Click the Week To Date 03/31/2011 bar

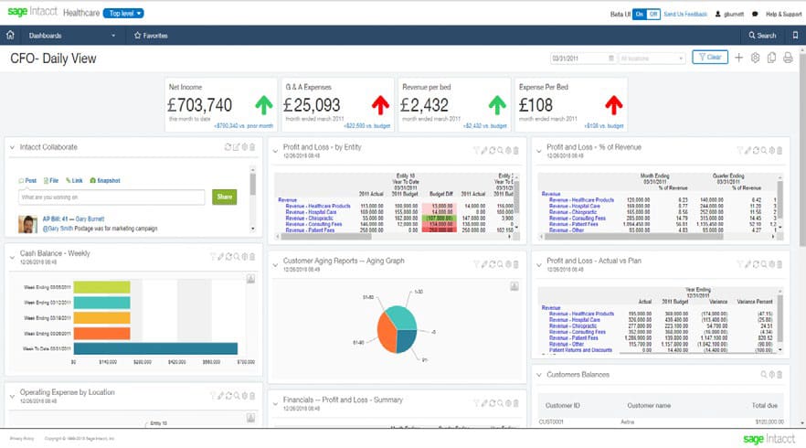[155, 348]
